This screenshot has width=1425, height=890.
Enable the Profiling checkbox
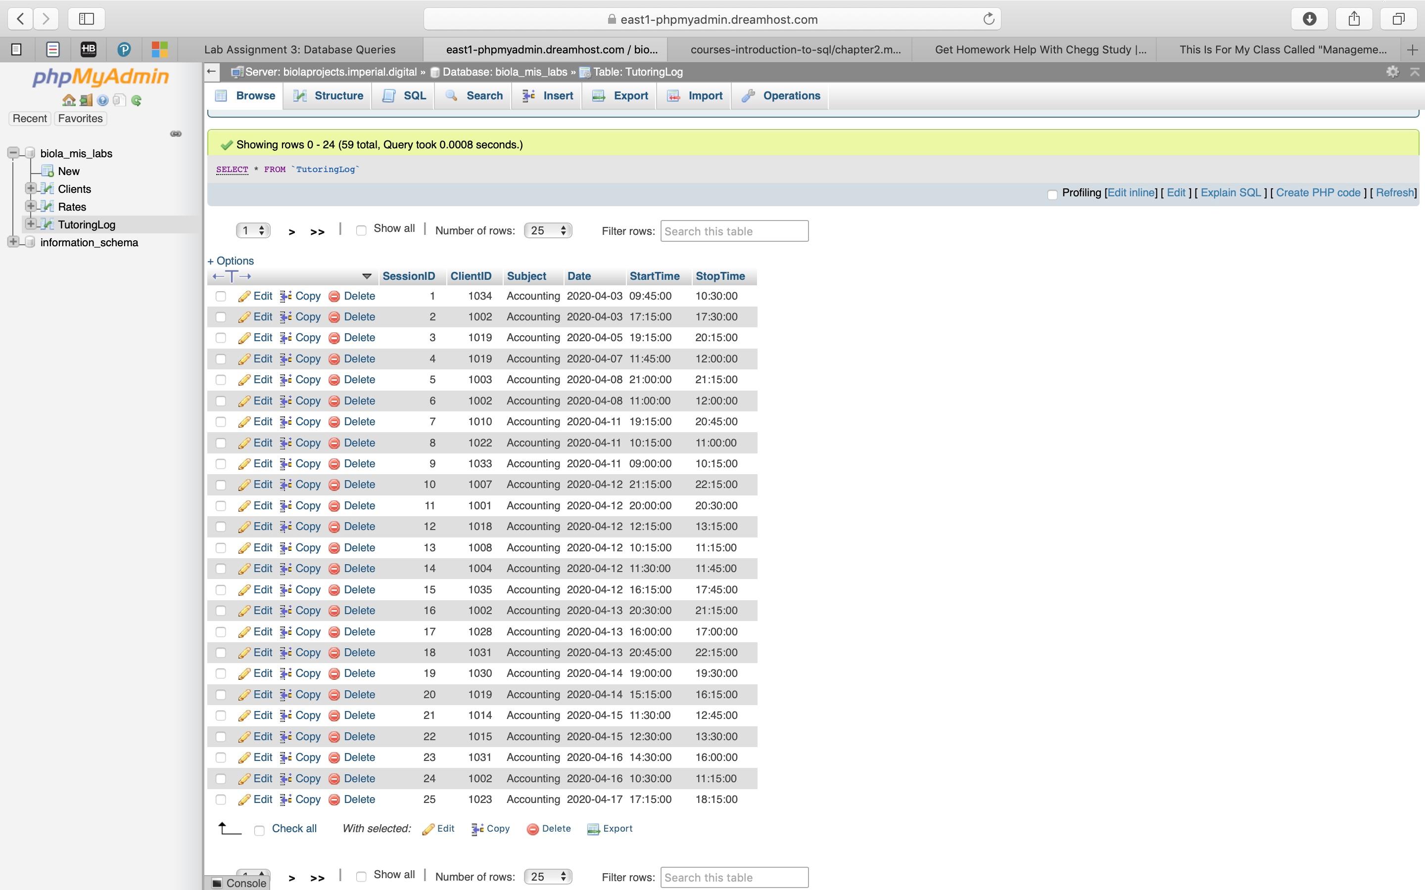pyautogui.click(x=1052, y=194)
